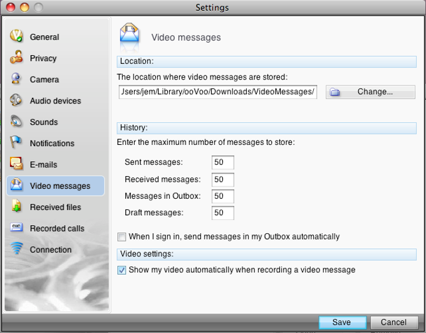426x333 pixels.
Task: Click the Video messages page title
Action: pos(186,37)
